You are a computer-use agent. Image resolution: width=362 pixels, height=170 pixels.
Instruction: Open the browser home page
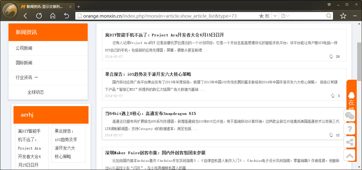point(53,16)
